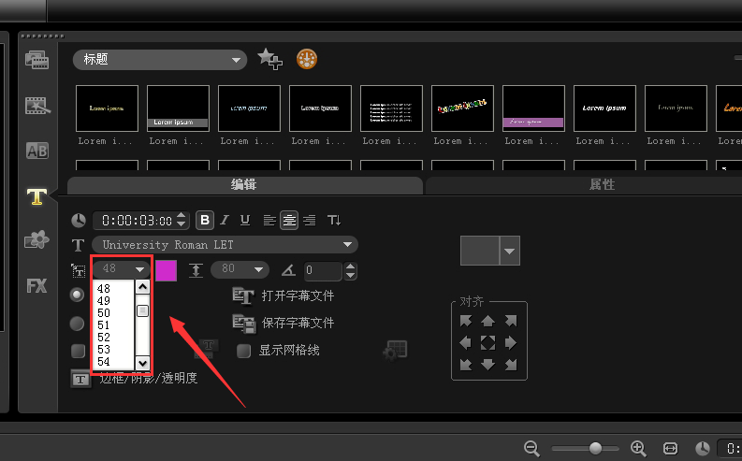Click the line spacing icon
Screen dimensions: 742x461
click(196, 270)
